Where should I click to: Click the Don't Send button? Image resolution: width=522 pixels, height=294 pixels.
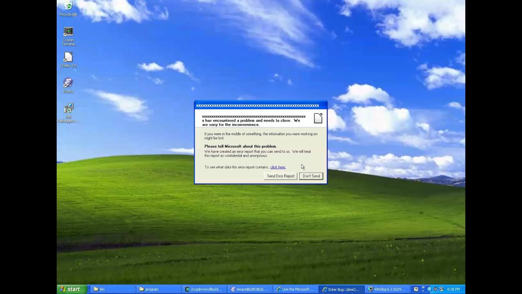click(x=311, y=176)
